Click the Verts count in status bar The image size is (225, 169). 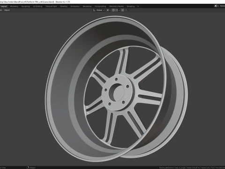coord(193,168)
